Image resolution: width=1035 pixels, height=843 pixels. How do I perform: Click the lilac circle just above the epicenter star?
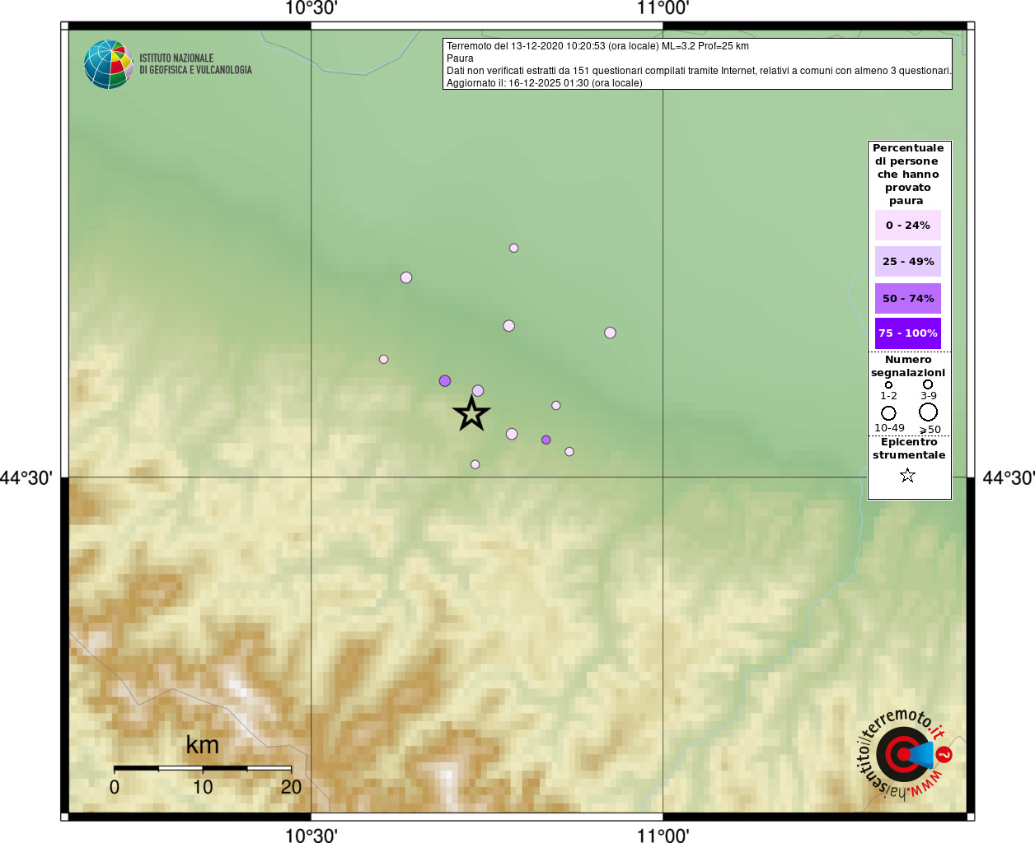[x=478, y=391]
